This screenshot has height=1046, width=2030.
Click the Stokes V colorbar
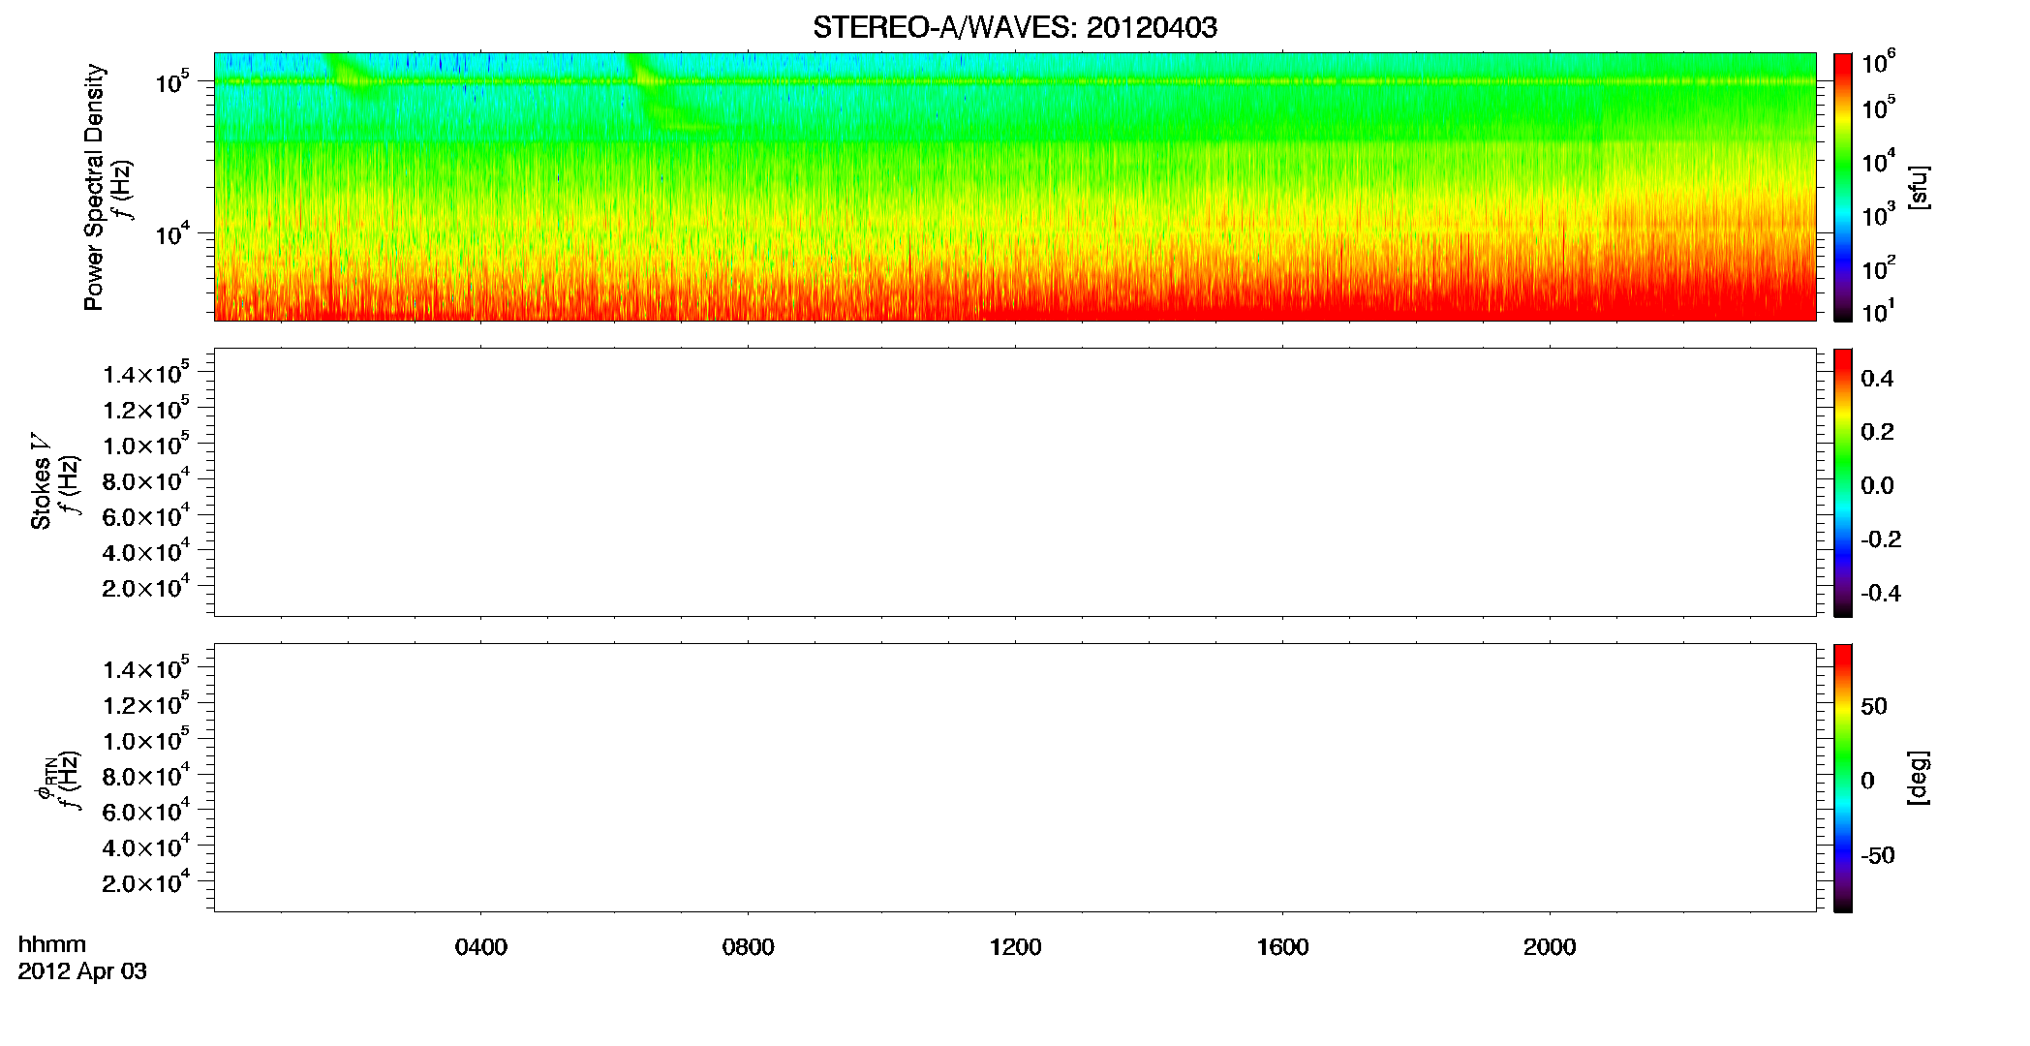point(1843,482)
